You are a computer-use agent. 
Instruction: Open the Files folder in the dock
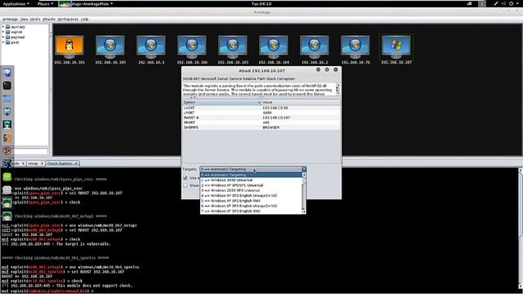7,99
